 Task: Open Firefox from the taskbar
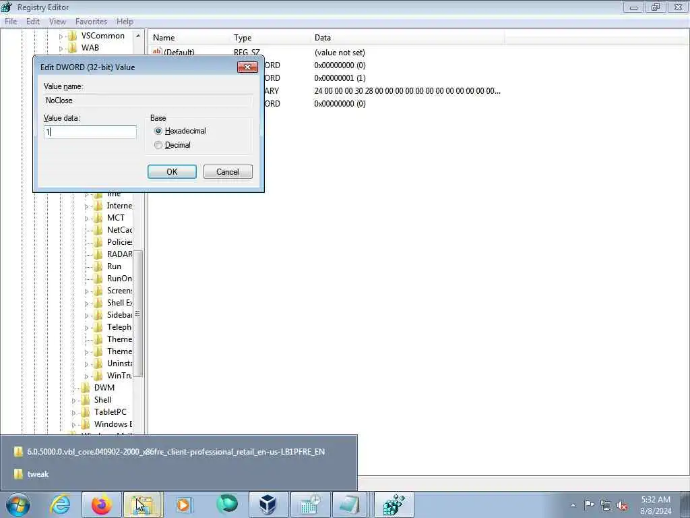[x=102, y=505]
